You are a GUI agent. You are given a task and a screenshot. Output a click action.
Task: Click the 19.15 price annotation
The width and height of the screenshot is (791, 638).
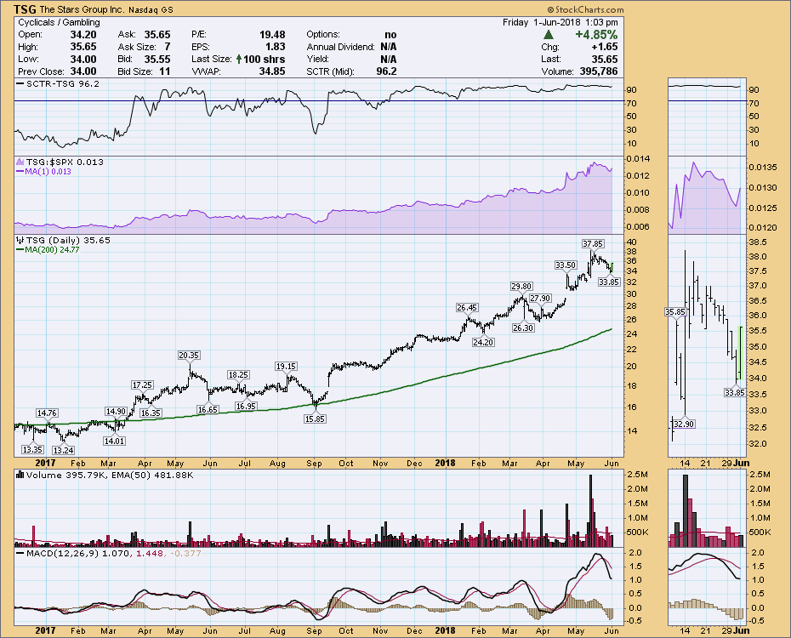[286, 366]
